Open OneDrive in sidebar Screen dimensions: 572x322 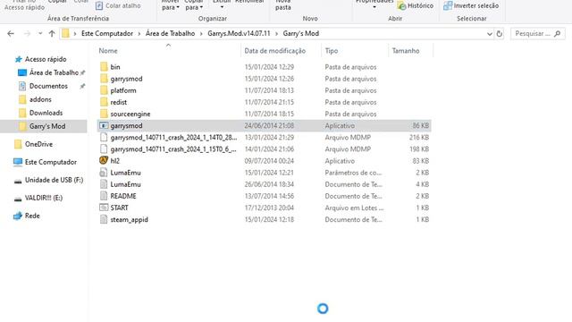click(x=38, y=144)
